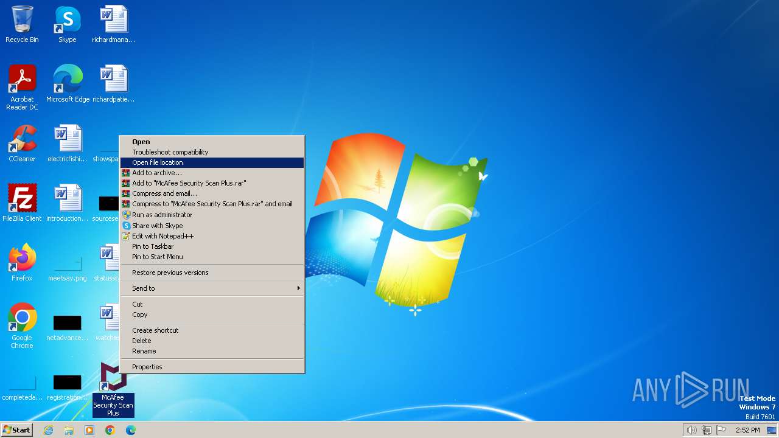Click the network tray icon
779x438 pixels.
tap(707, 430)
